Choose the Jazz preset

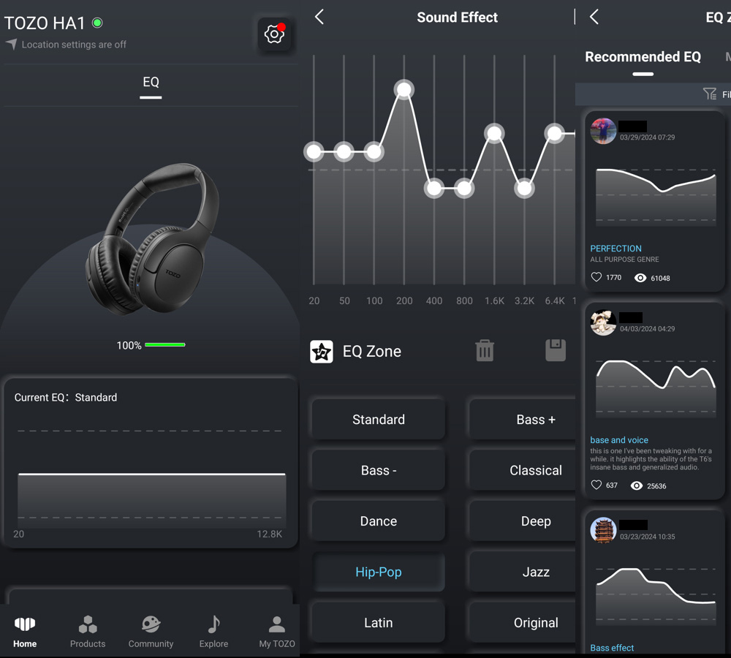click(523, 572)
